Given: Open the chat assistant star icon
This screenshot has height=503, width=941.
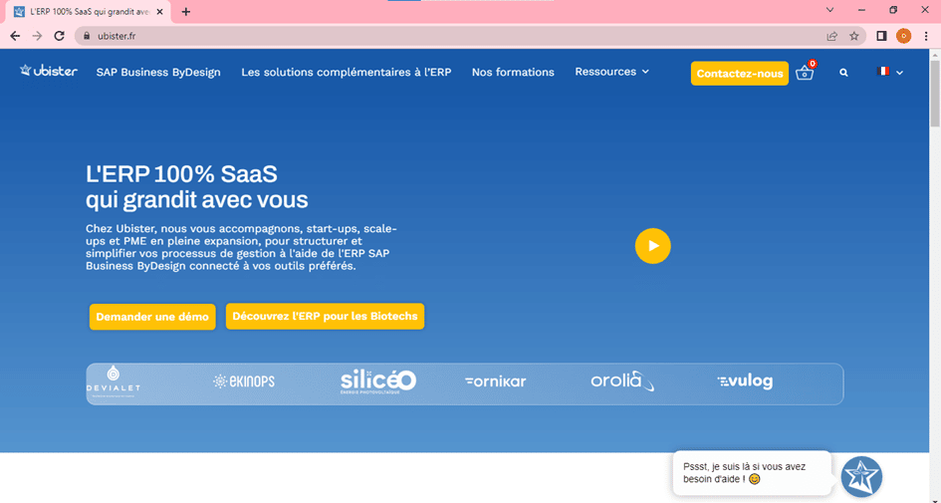Looking at the screenshot, I should click(x=861, y=476).
